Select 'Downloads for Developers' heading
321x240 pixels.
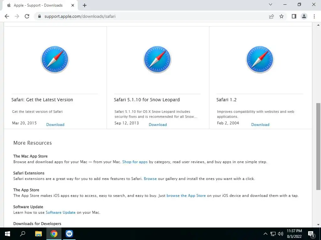37,224
